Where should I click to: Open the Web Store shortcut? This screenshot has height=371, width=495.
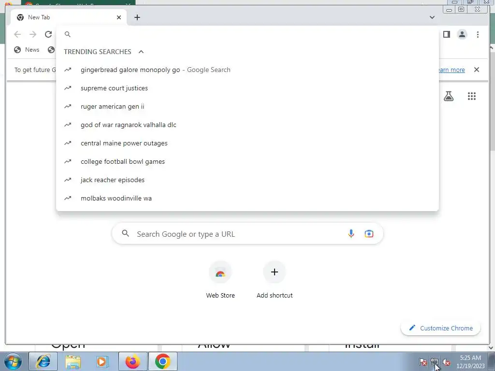point(220,280)
